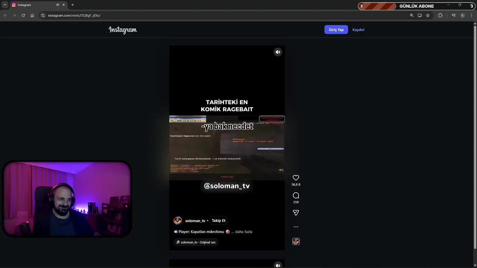477x268 pixels.
Task: Expand caption with 'daha fazla'
Action: click(x=244, y=232)
